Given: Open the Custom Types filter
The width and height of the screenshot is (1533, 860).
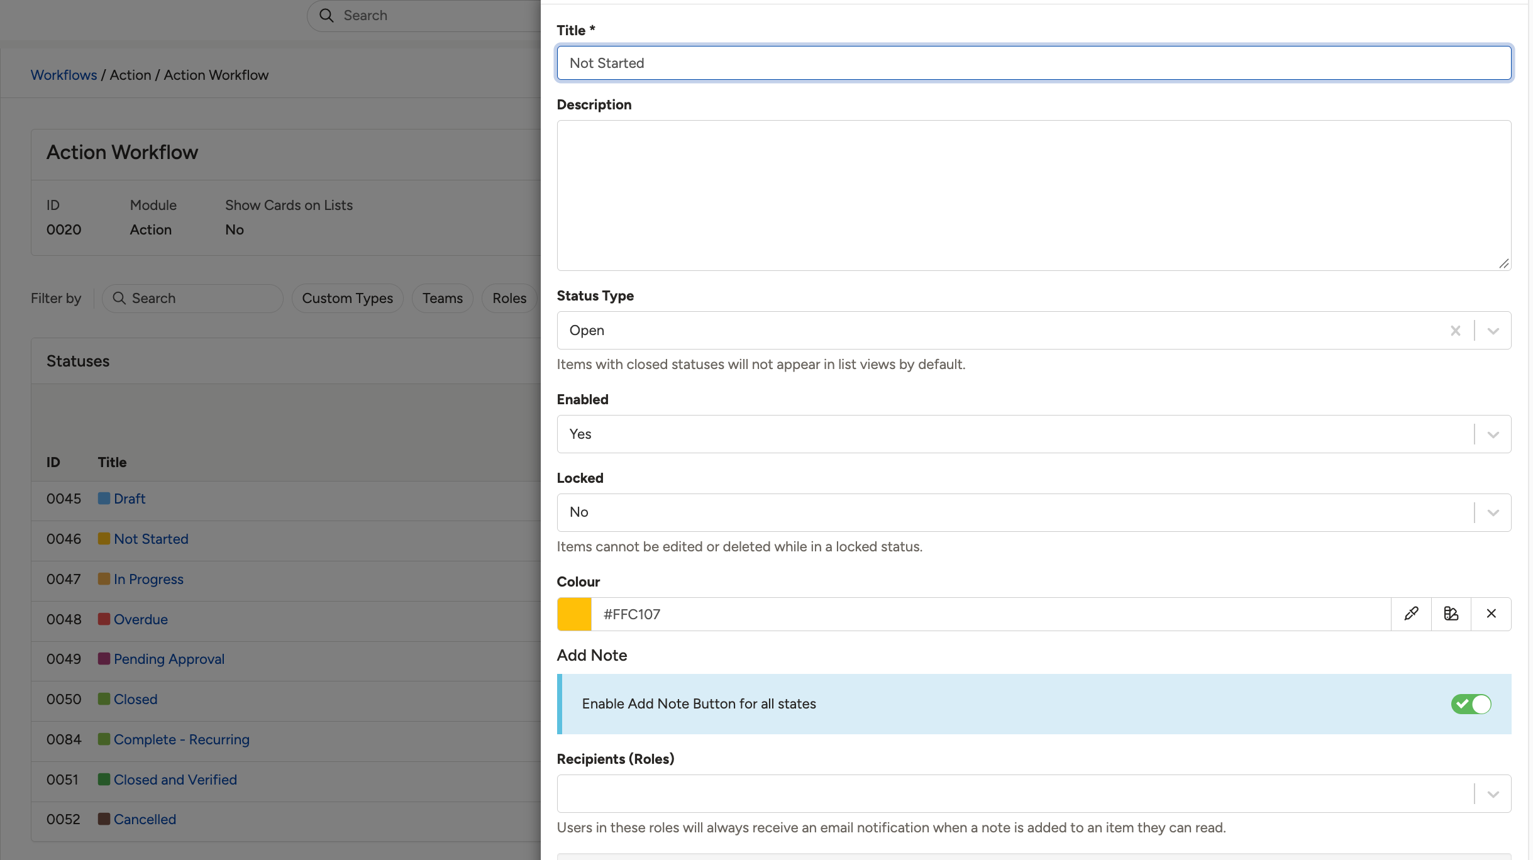Looking at the screenshot, I should (x=348, y=298).
